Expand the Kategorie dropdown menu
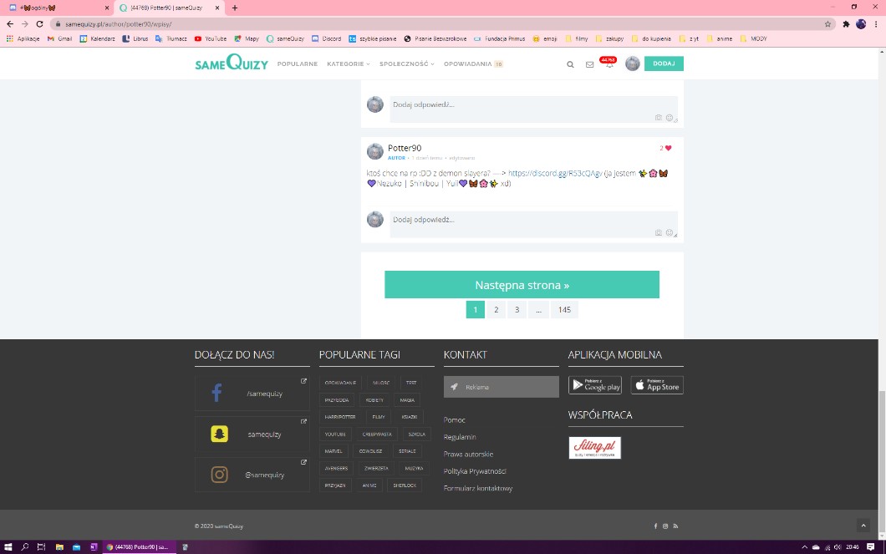Image resolution: width=886 pixels, height=554 pixels. tap(347, 64)
